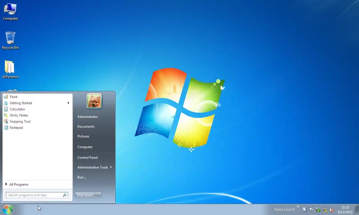Open Computer in the Start menu
The width and height of the screenshot is (359, 215).
[95, 147]
